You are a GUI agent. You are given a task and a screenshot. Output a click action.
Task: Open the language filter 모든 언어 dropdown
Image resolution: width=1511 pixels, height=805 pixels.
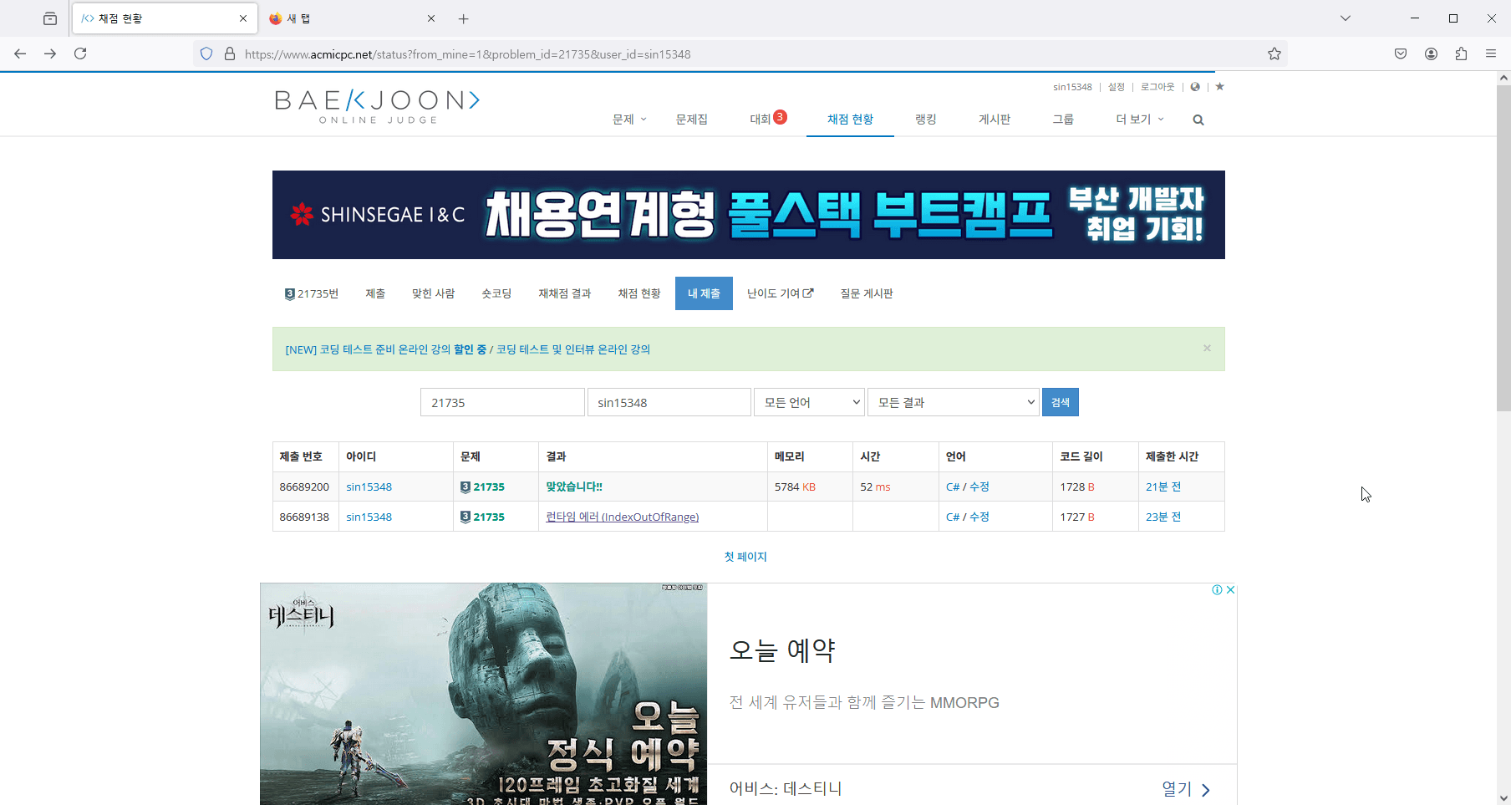pos(809,402)
